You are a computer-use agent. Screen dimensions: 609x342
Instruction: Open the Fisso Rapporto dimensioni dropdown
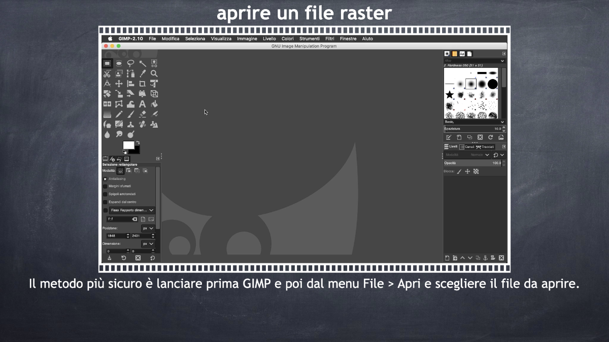132,210
